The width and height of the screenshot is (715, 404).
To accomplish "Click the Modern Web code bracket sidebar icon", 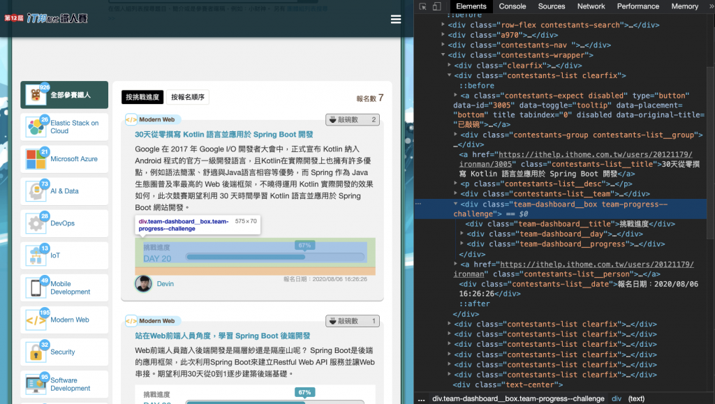I will click(36, 320).
